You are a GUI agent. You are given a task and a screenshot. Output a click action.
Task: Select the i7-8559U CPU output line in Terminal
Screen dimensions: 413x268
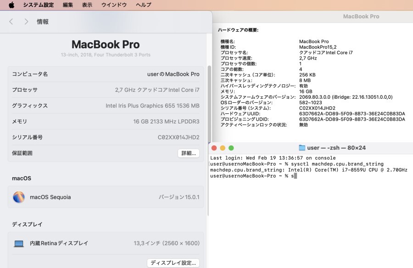click(309, 170)
